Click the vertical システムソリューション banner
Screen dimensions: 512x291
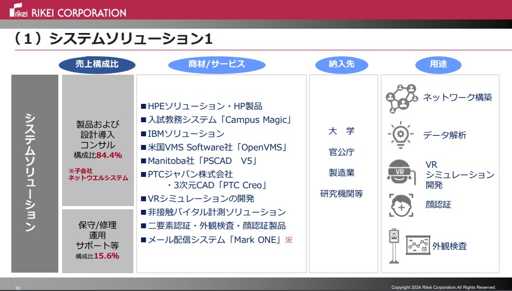[x=35, y=173]
